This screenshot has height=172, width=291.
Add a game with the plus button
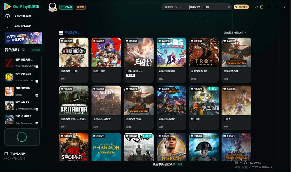pyautogui.click(x=22, y=137)
